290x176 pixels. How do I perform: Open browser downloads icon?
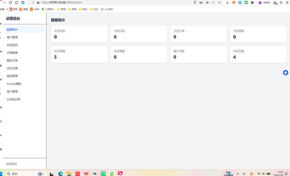275,3
